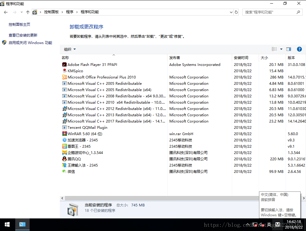This screenshot has width=306, height=231.
Task: Click the Adobe Flash Player 31 PPAPI icon
Action: pos(64,64)
